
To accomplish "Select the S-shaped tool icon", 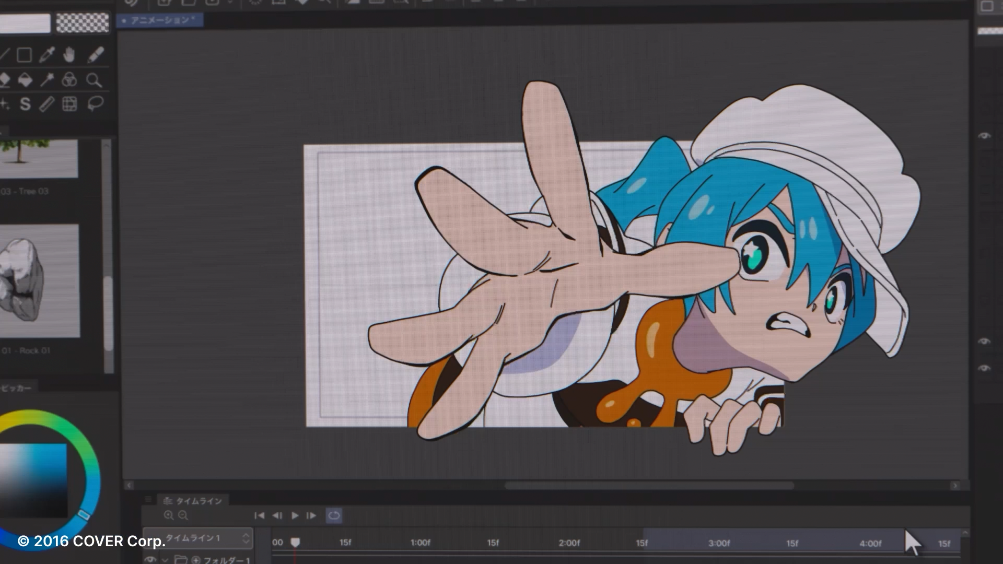I will coord(25,104).
